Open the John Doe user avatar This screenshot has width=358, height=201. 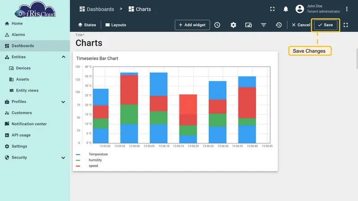pyautogui.click(x=299, y=9)
